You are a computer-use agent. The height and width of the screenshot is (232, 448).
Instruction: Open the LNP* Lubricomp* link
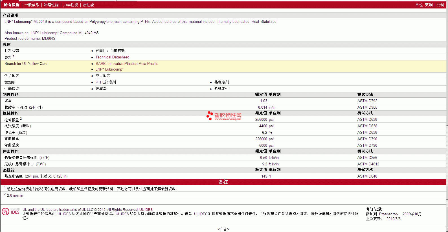click(109, 69)
